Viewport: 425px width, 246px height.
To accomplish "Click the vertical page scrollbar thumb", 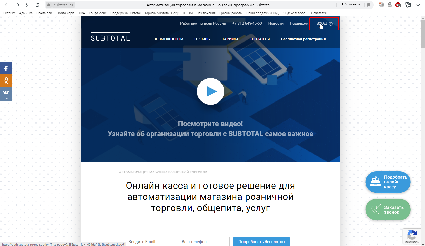I will click(423, 34).
